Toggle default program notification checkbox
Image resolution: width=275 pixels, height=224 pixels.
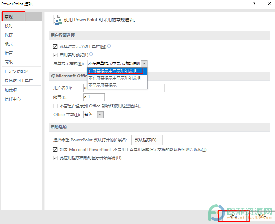55,149
